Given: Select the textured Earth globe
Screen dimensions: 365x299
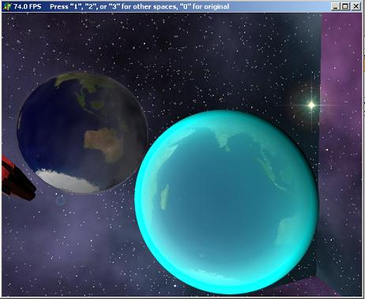Looking at the screenshot, I should (82, 133).
